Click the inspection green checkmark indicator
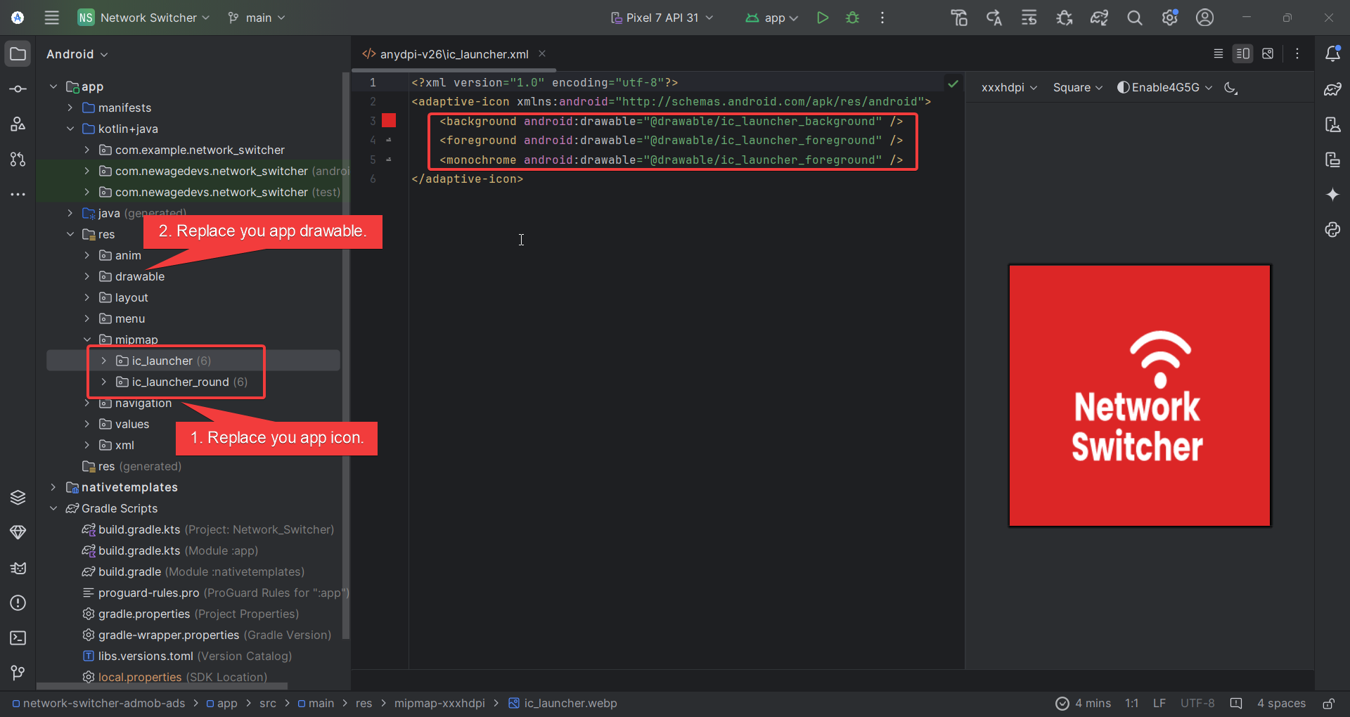The width and height of the screenshot is (1350, 717). pos(953,84)
